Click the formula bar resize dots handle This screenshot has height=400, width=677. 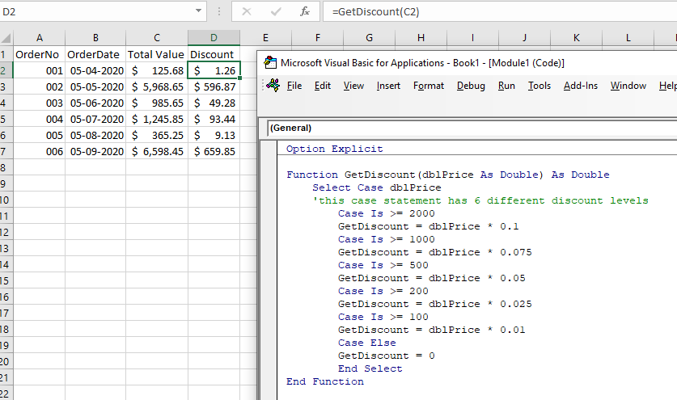click(218, 12)
